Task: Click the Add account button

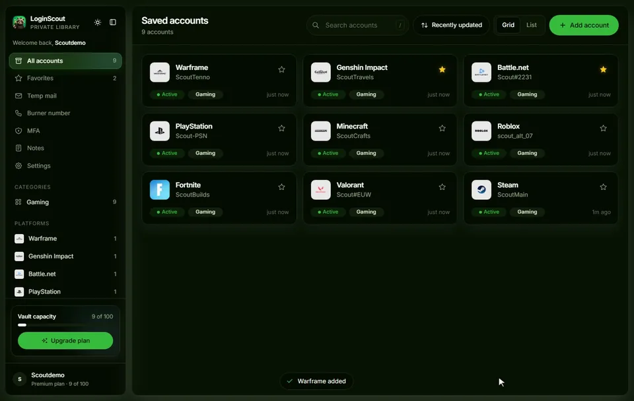Action: point(584,25)
